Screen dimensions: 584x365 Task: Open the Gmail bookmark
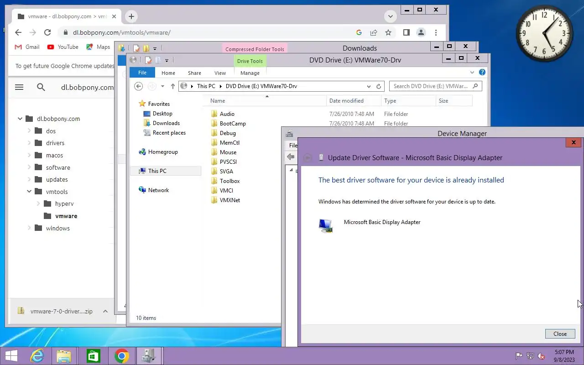[x=27, y=47]
